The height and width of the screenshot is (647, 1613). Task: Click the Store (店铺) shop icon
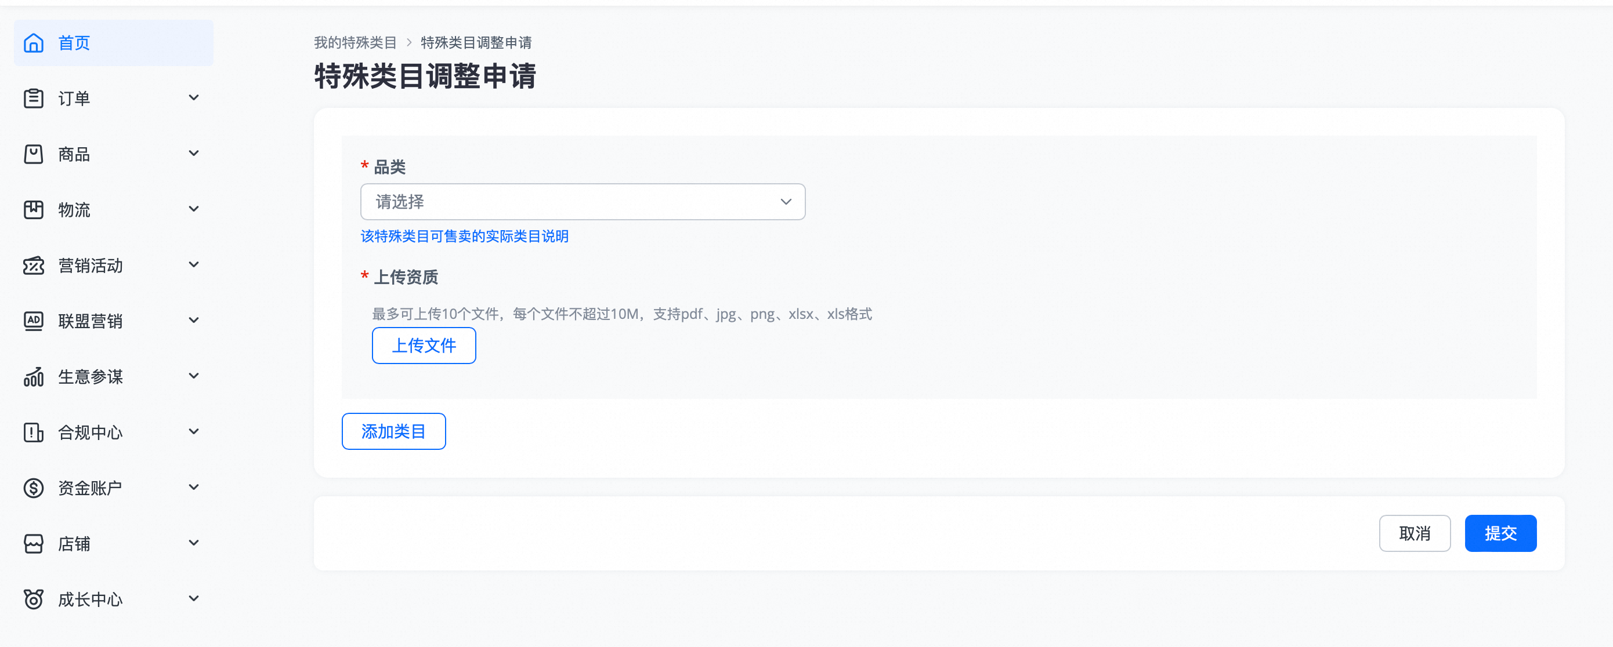(33, 544)
